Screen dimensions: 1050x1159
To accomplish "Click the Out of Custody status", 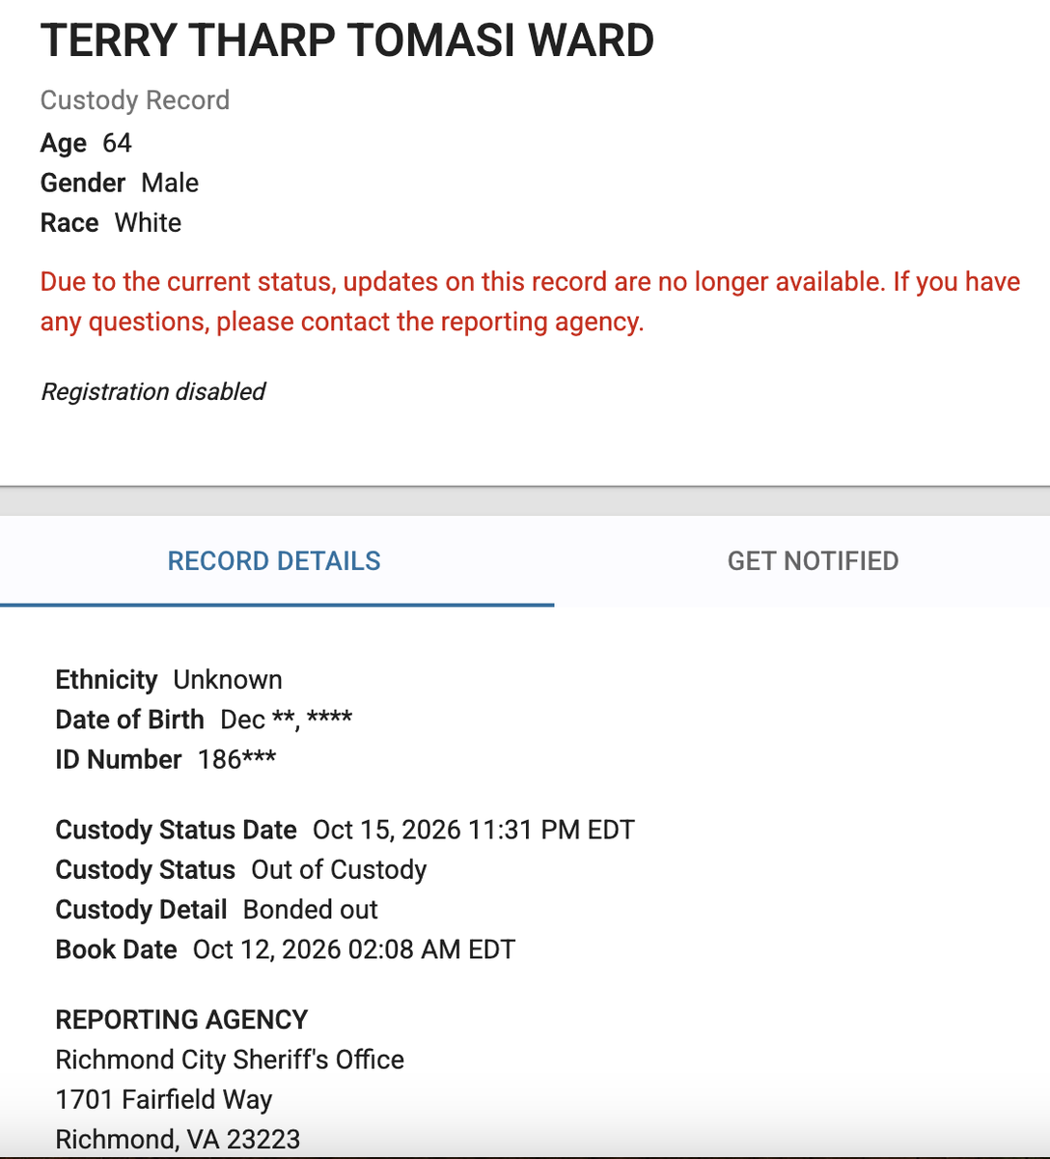I will pos(339,869).
